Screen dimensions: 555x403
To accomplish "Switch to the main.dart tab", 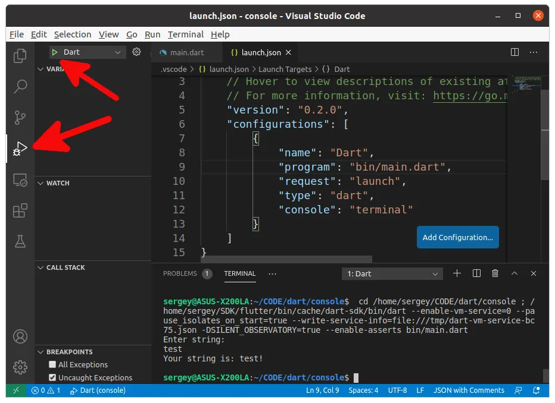I will click(186, 52).
